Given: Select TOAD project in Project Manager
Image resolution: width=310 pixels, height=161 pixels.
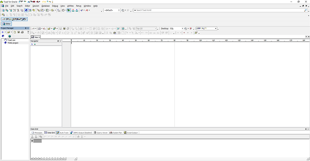Looking at the screenshot, I should coord(13,43).
